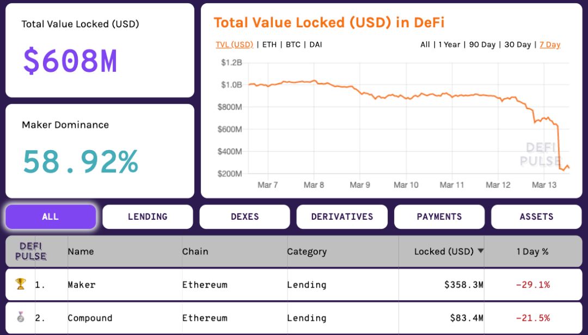Switch chart unit to BTC

click(x=293, y=45)
